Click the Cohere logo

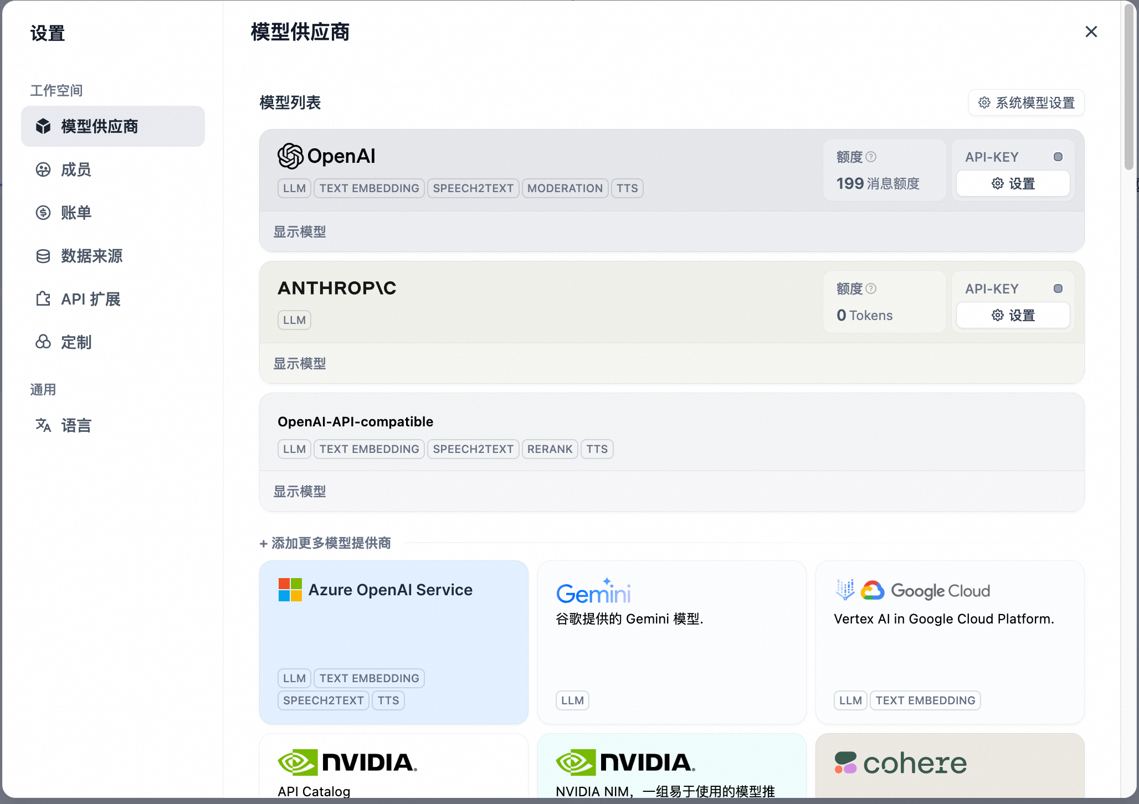tap(901, 763)
